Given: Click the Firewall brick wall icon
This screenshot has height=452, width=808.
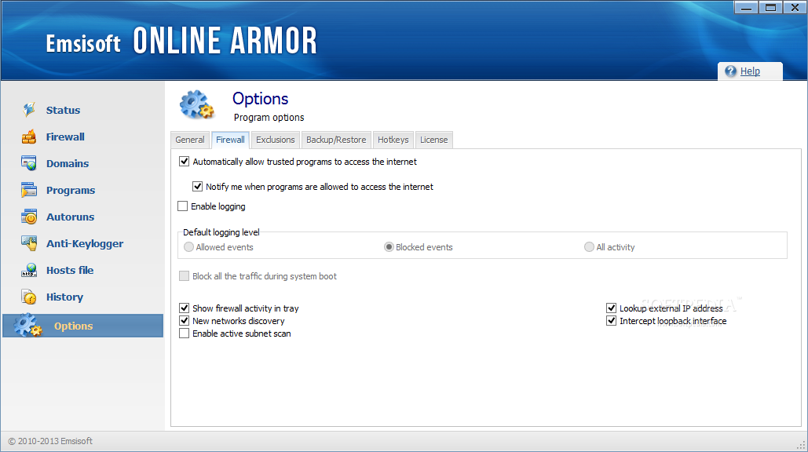Looking at the screenshot, I should click(29, 137).
